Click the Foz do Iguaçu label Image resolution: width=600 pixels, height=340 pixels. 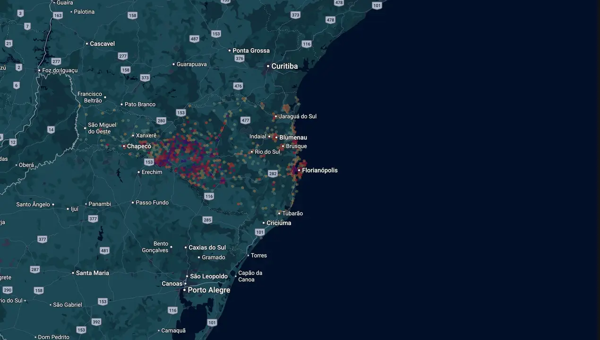click(60, 70)
